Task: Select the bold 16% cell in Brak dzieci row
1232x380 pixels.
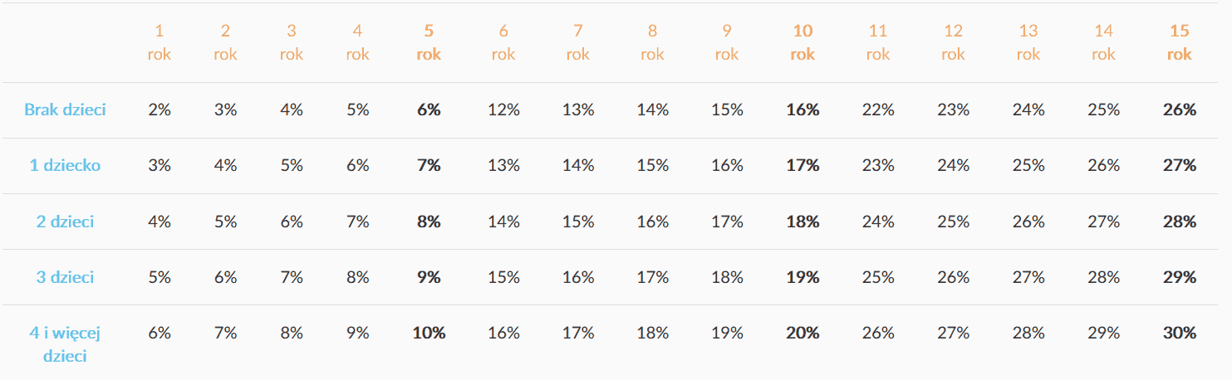Action: (x=803, y=110)
